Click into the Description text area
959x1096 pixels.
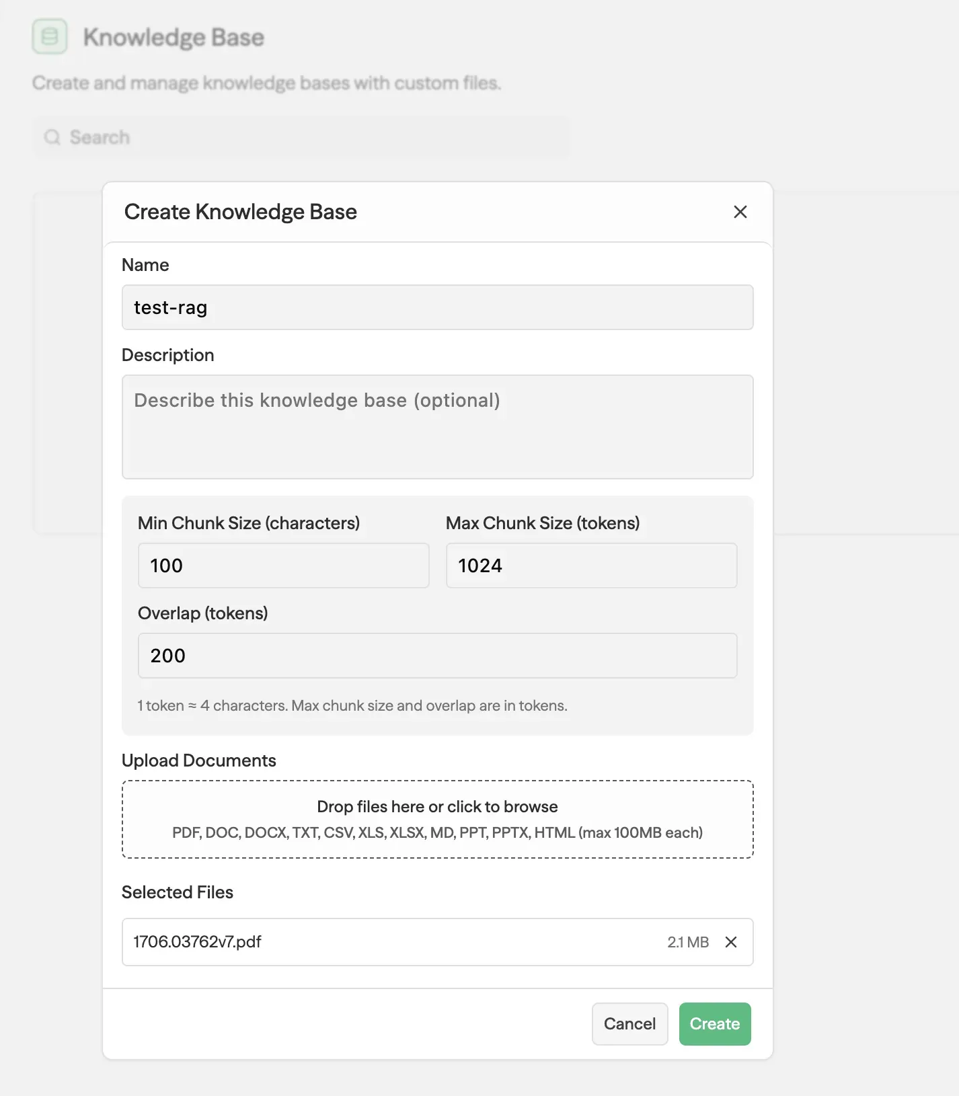pyautogui.click(x=437, y=427)
